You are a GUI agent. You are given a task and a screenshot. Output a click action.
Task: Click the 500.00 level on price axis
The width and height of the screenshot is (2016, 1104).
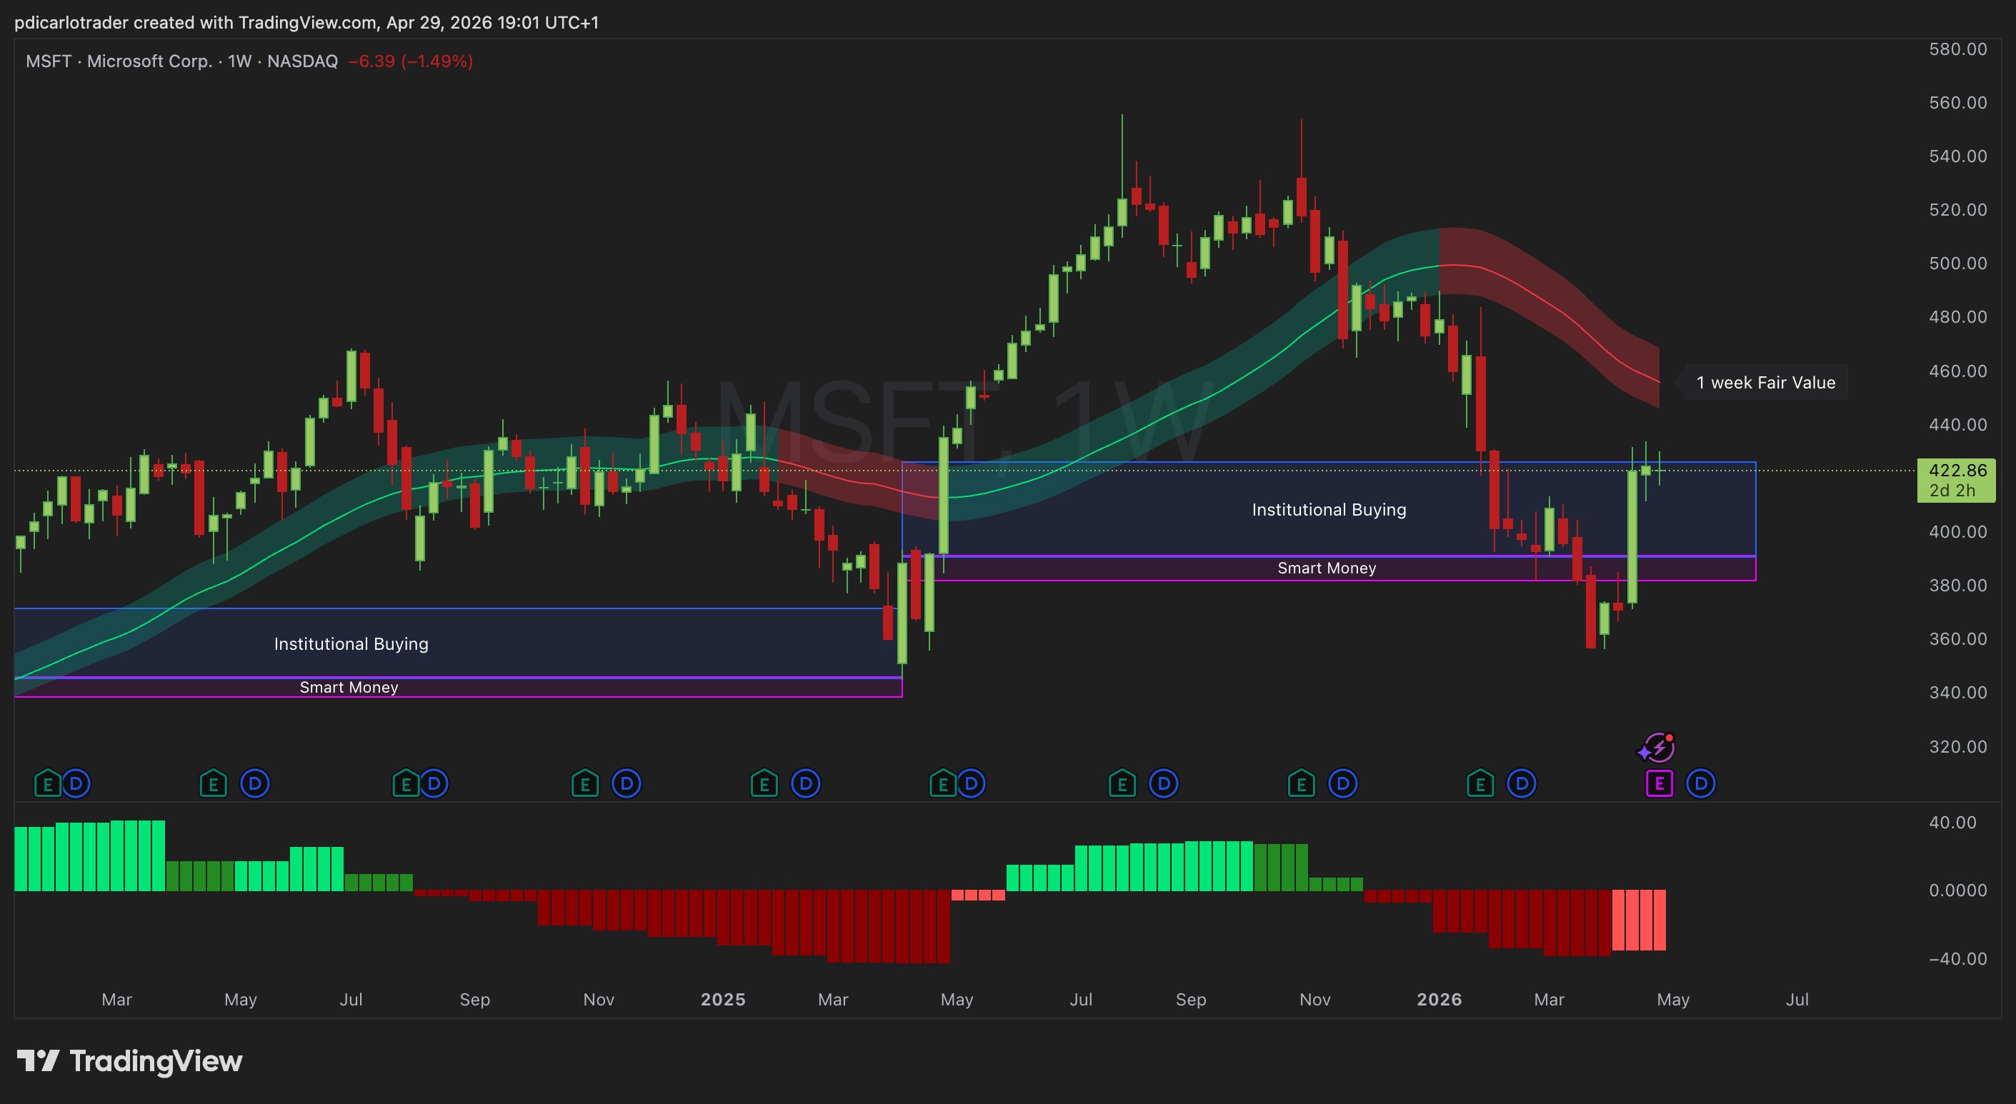click(x=1957, y=263)
